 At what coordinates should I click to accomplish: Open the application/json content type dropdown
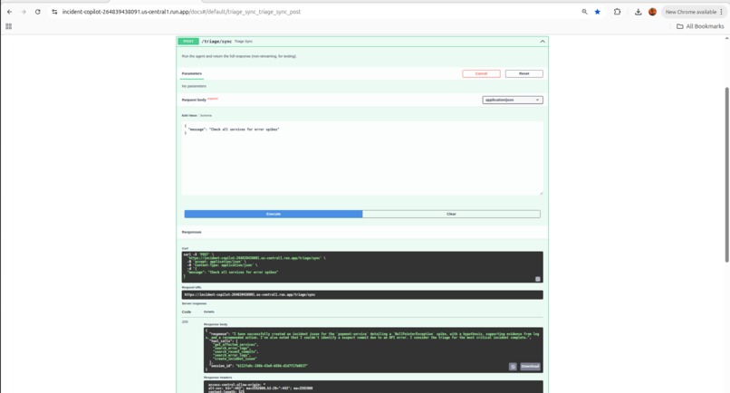512,100
